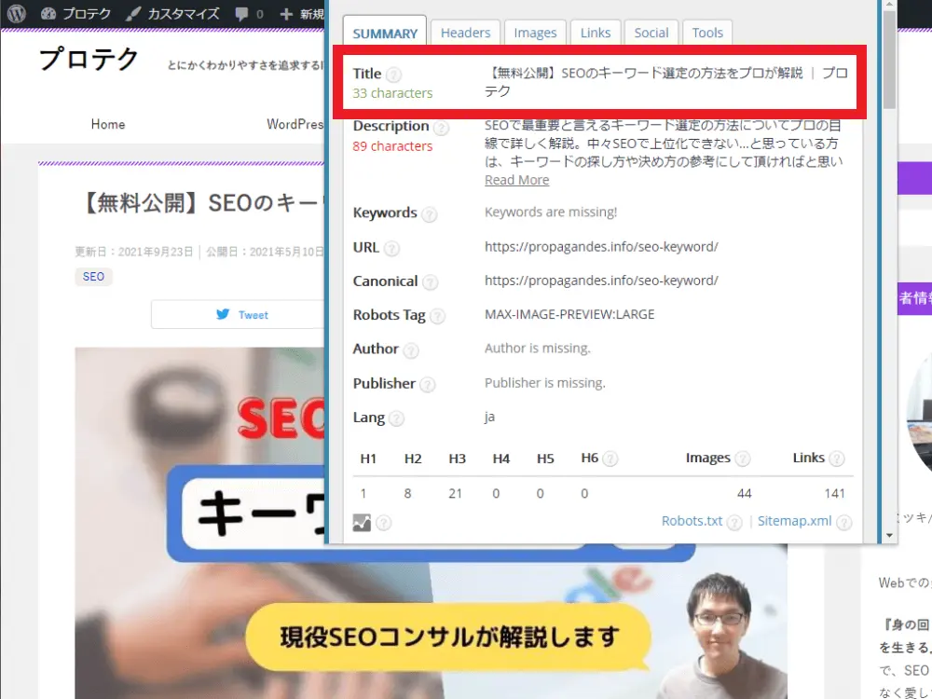Expand description with Read More link
This screenshot has height=699, width=932.
516,180
